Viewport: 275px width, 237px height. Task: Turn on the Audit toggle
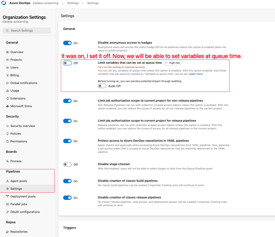(x=102, y=86)
